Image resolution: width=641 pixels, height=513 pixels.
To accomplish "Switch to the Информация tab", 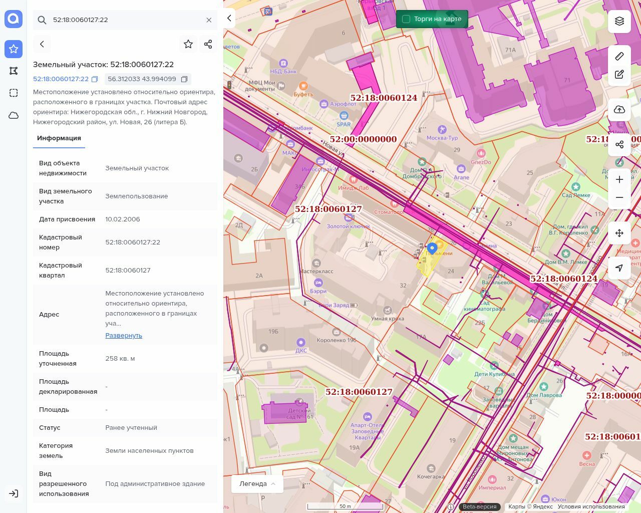I will 59,138.
